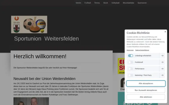This screenshot has height=105, width=169.
Task: Click the Neuwahl bei der Union Weitersfelden heading
Action: tap(45, 79)
